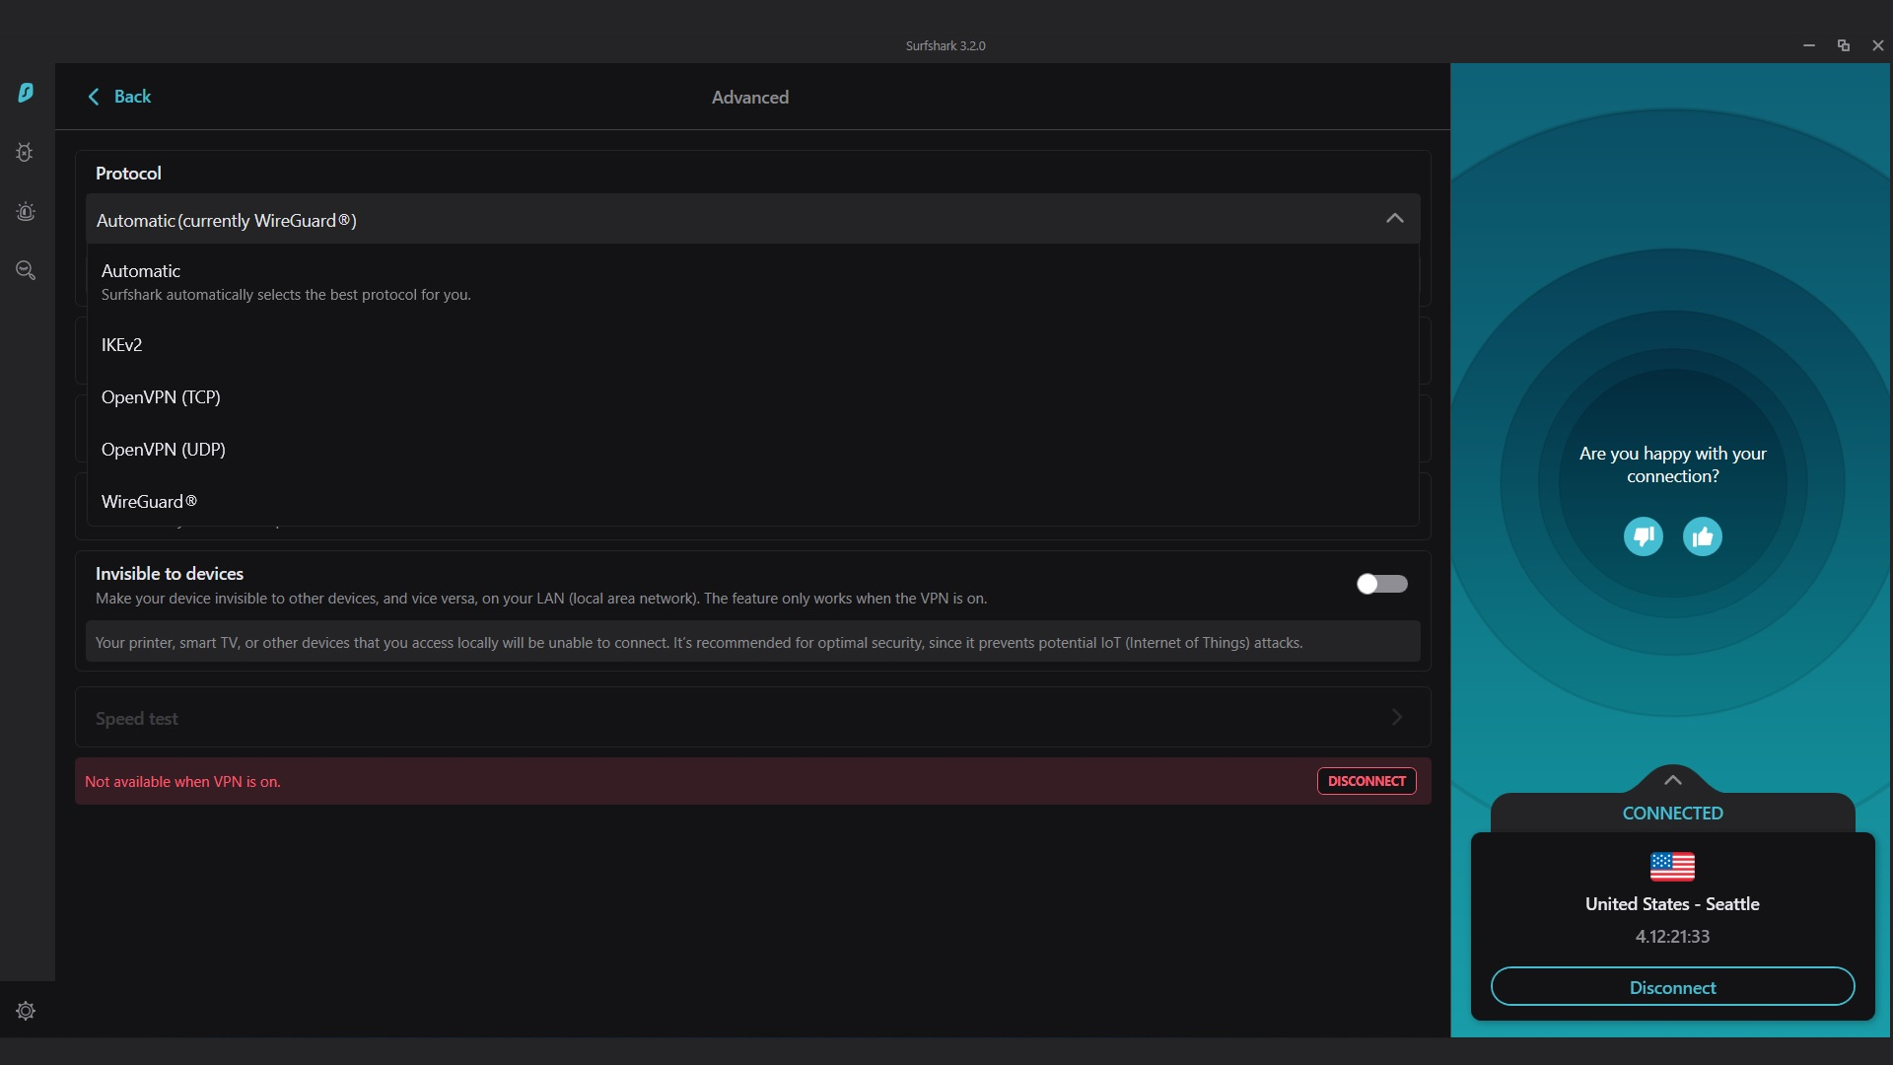Minimize the Surfshark window
Viewport: 1893px width, 1065px height.
pos(1808,45)
